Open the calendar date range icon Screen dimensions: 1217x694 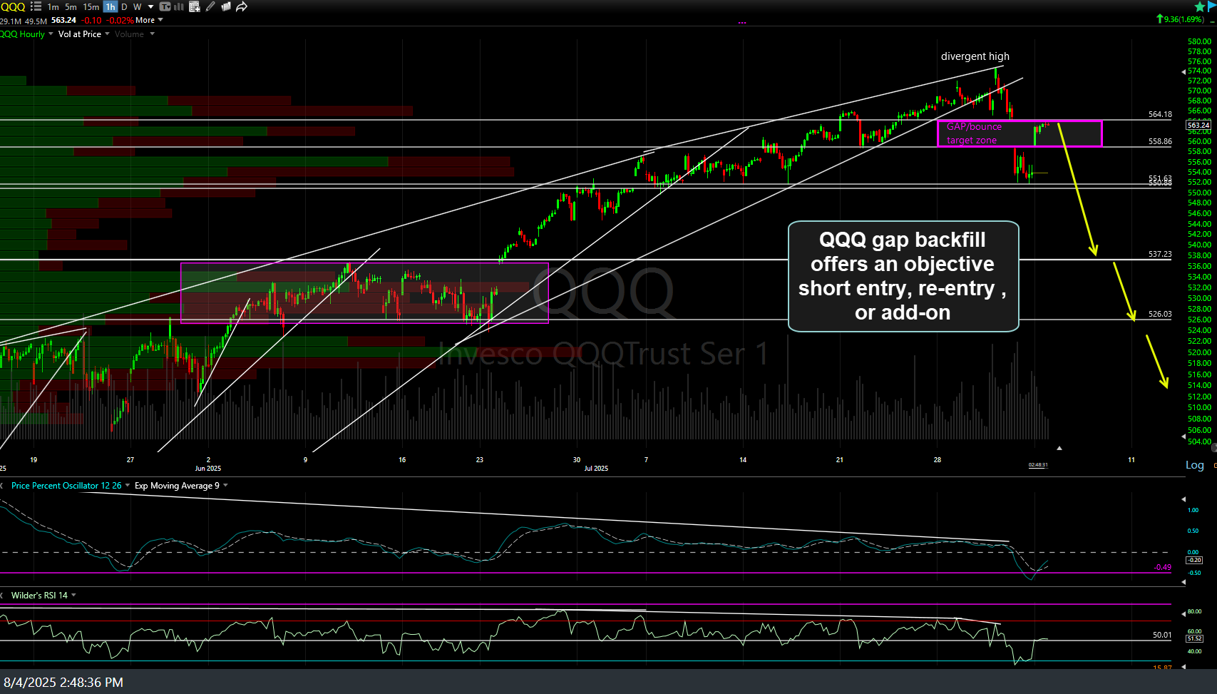tap(194, 6)
